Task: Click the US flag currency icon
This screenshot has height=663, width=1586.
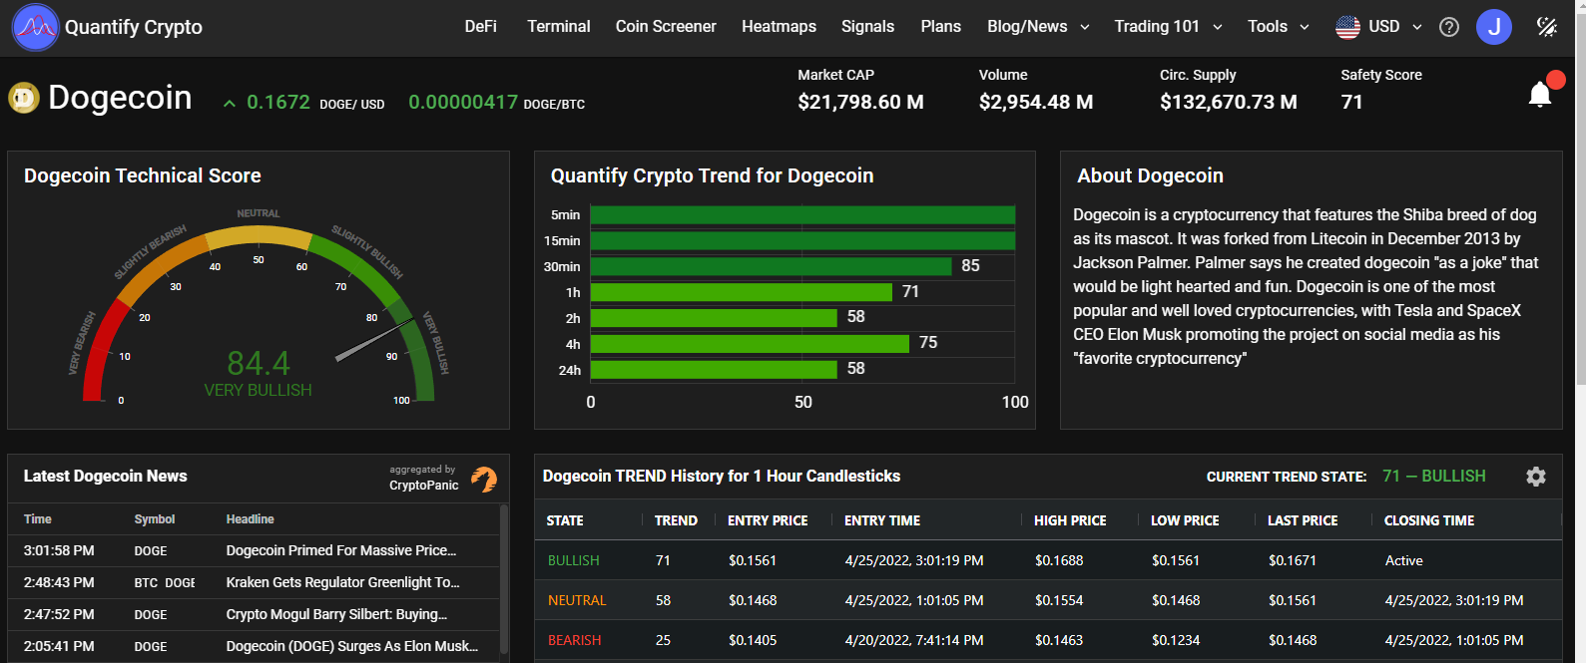Action: point(1347,27)
